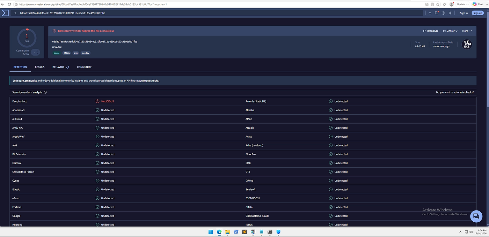
Task: Click the info icon beside Security vendors' analysis
Action: (x=45, y=92)
